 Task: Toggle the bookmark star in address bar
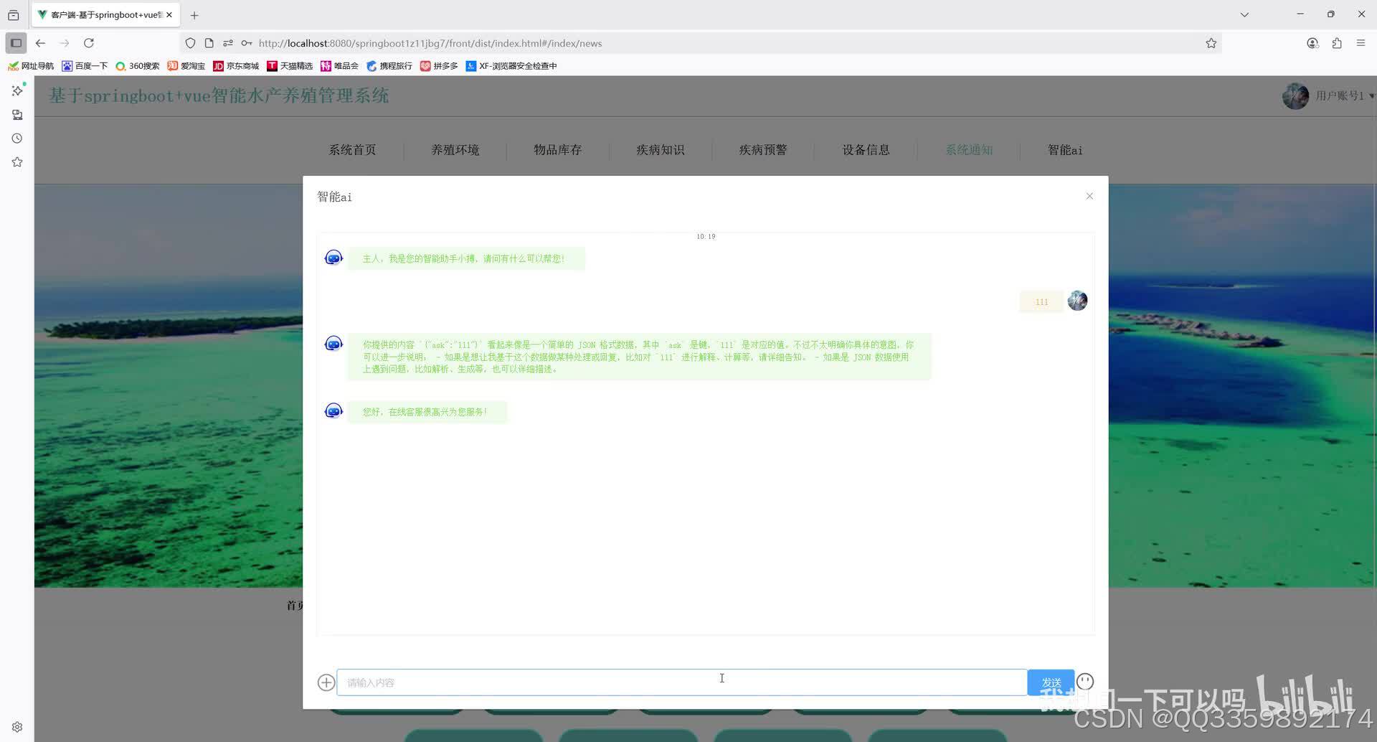coord(1211,43)
